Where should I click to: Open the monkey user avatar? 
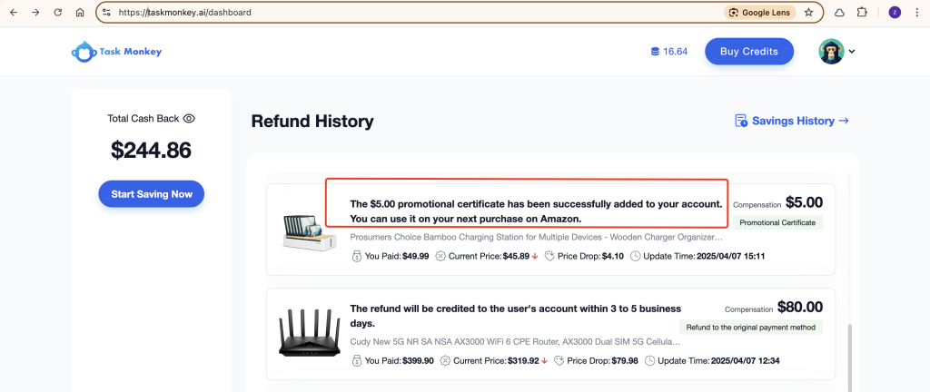point(832,52)
